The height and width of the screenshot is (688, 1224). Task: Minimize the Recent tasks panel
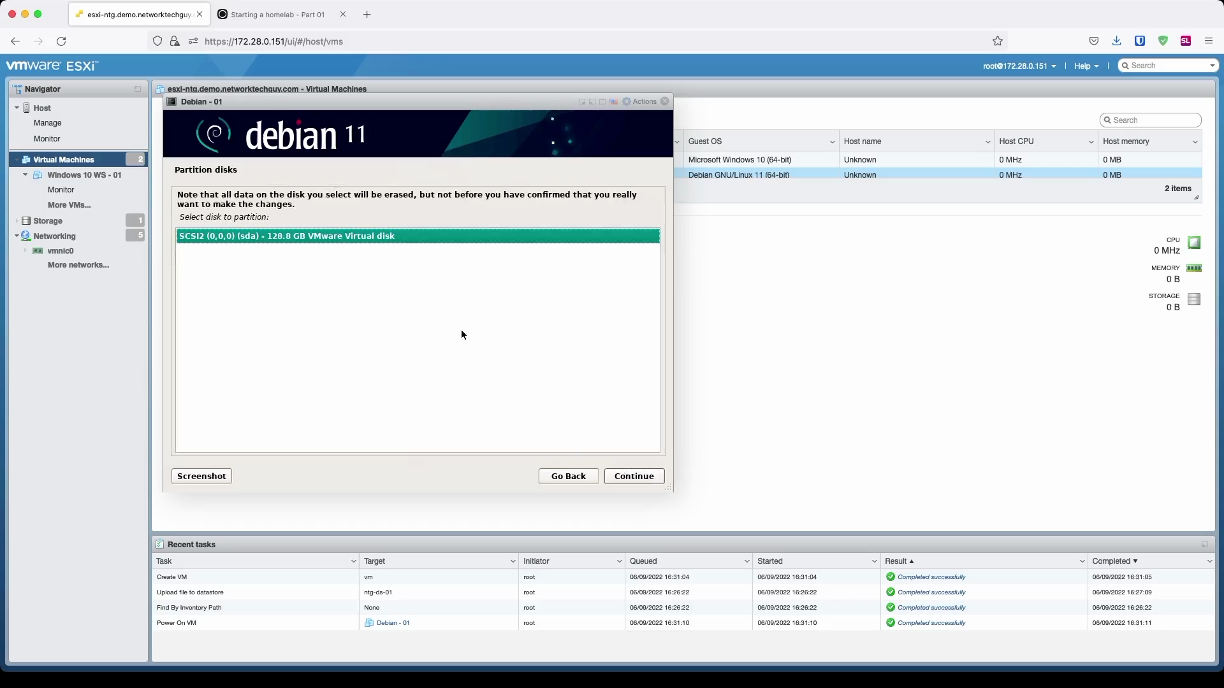tap(1205, 545)
